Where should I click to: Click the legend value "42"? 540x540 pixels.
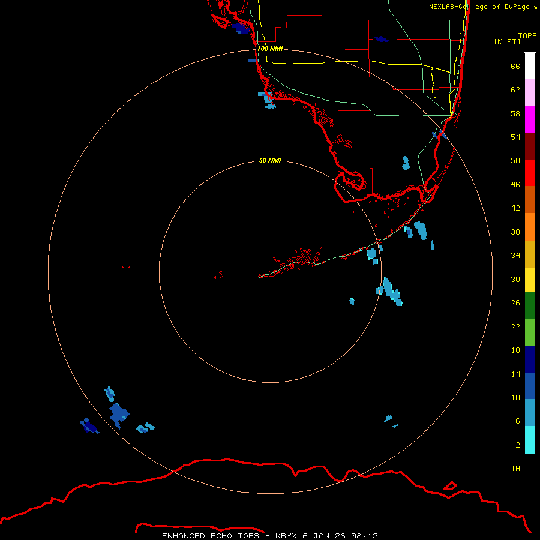(x=515, y=208)
